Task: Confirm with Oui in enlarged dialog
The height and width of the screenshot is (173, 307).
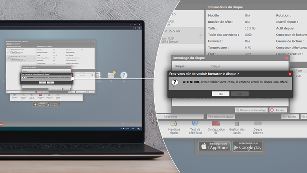Action: [220, 94]
